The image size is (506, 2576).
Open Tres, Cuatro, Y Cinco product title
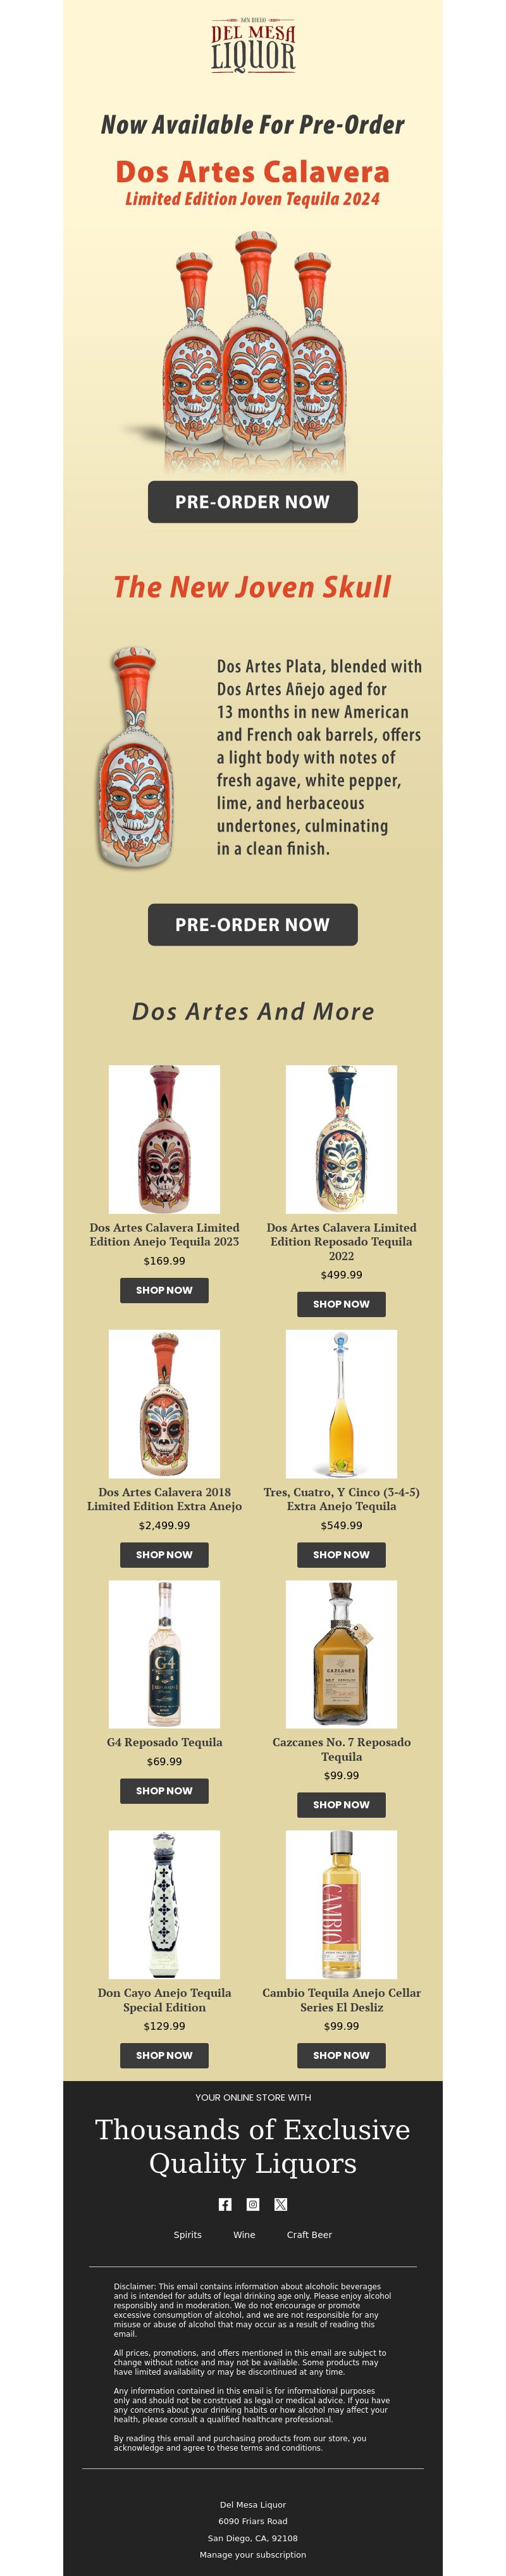click(x=341, y=1499)
